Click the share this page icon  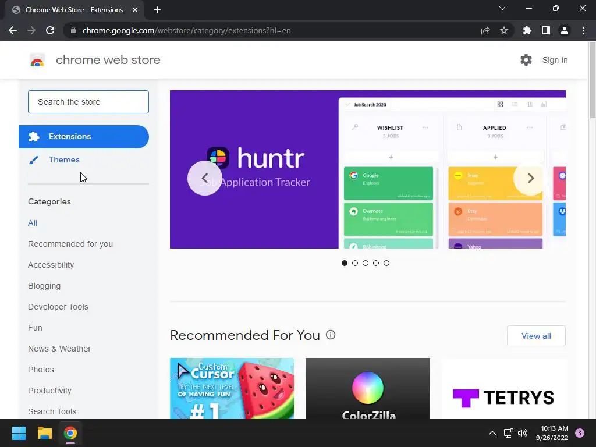click(485, 30)
